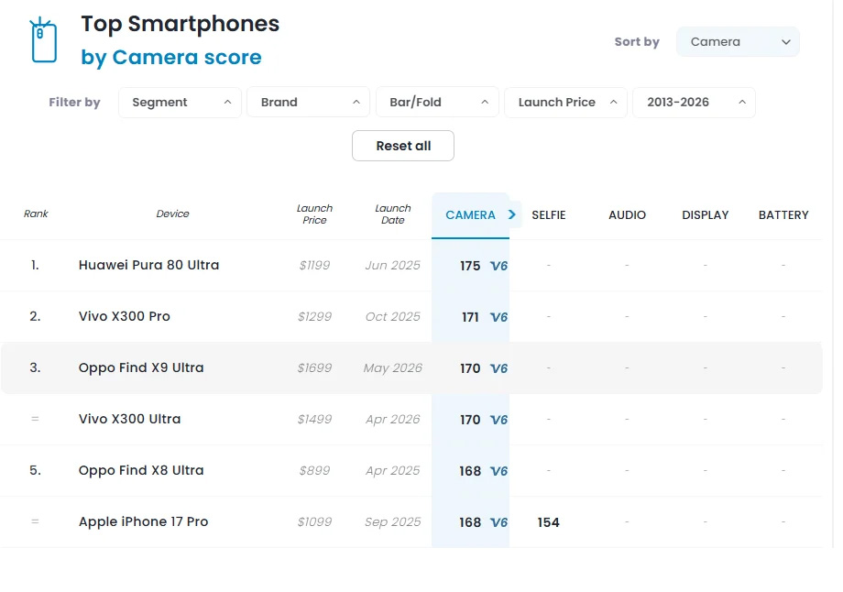Click the V6 badge for Vivo X300 Pro

point(498,317)
